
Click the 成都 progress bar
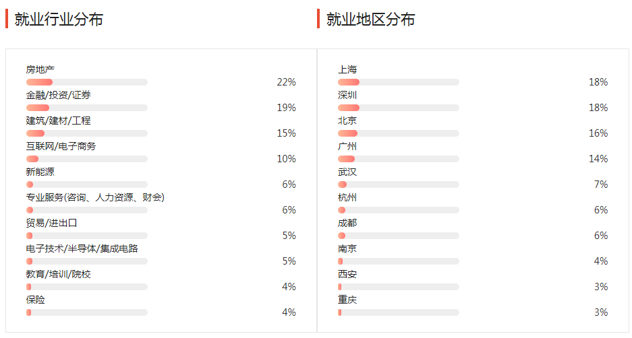[398, 236]
